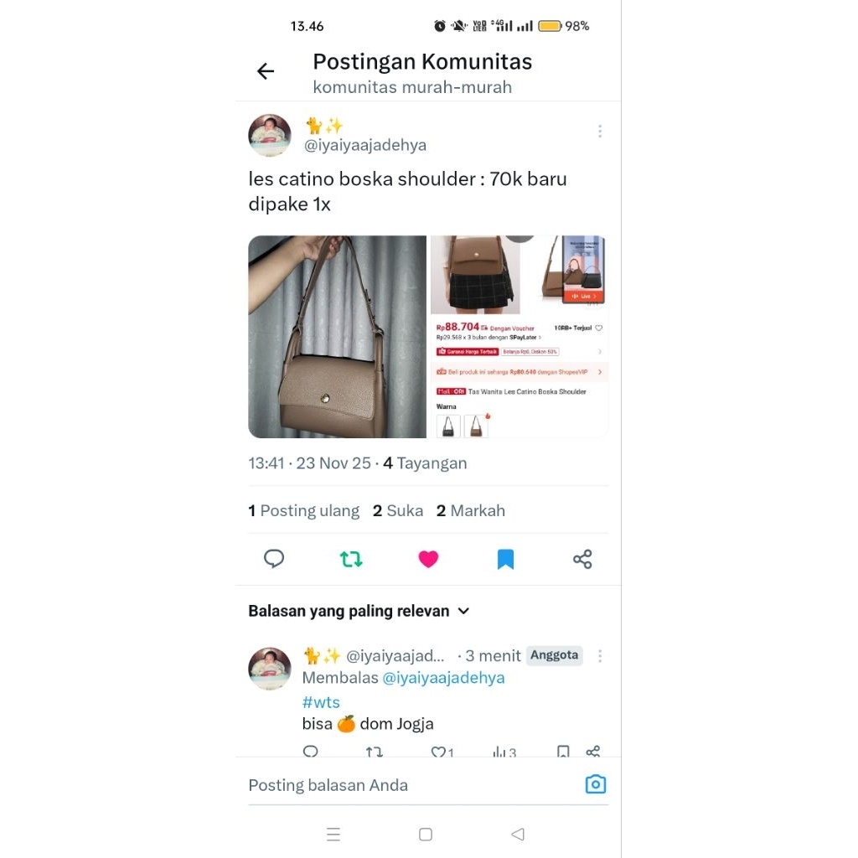Screen dimensions: 858x858
Task: Unlike the post via the pink heart
Action: [x=428, y=559]
